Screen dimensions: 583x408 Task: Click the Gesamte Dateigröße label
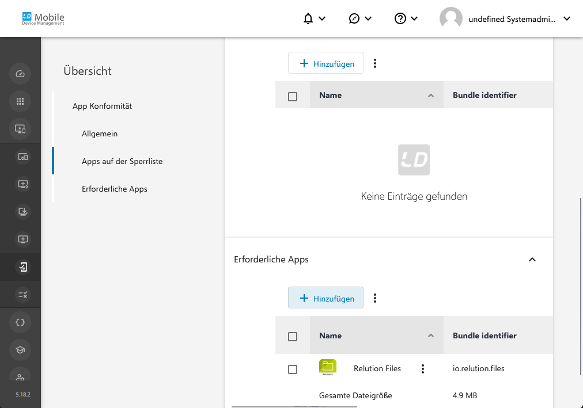pos(355,396)
